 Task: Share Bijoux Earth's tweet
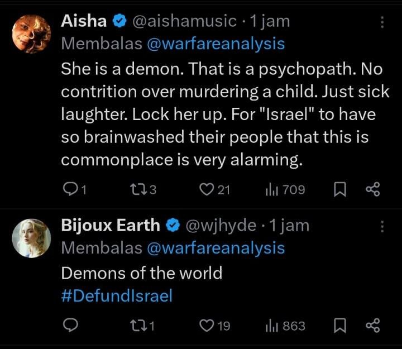[372, 326]
